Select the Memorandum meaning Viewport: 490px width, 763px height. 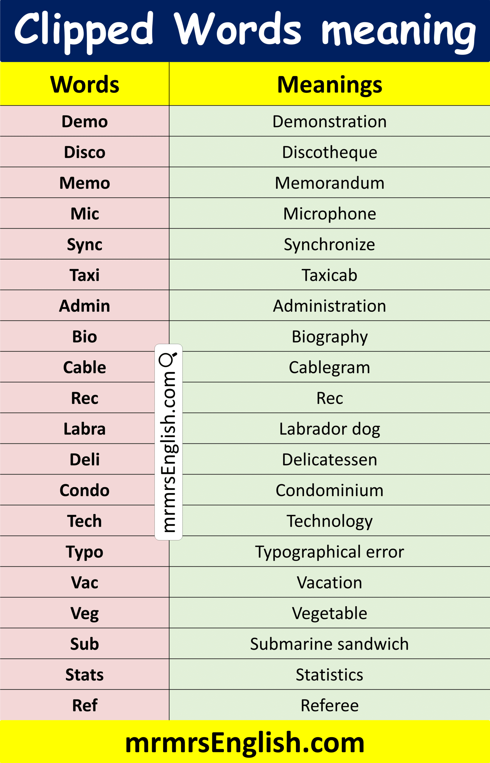tap(329, 183)
